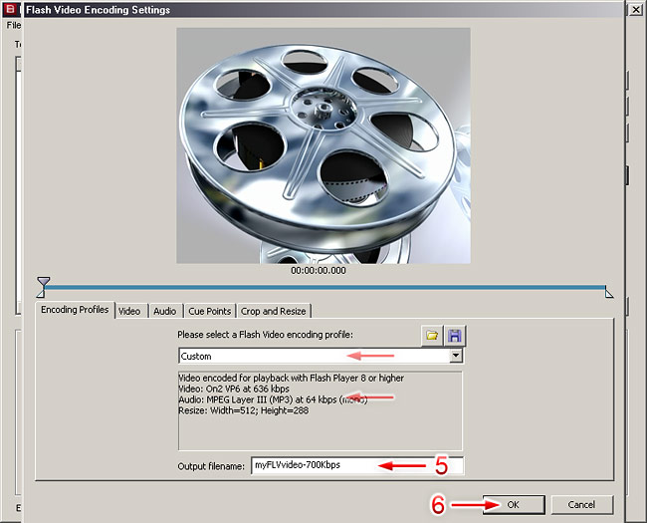This screenshot has width=647, height=523.
Task: Click the blue video timeline bar
Action: [x=324, y=287]
